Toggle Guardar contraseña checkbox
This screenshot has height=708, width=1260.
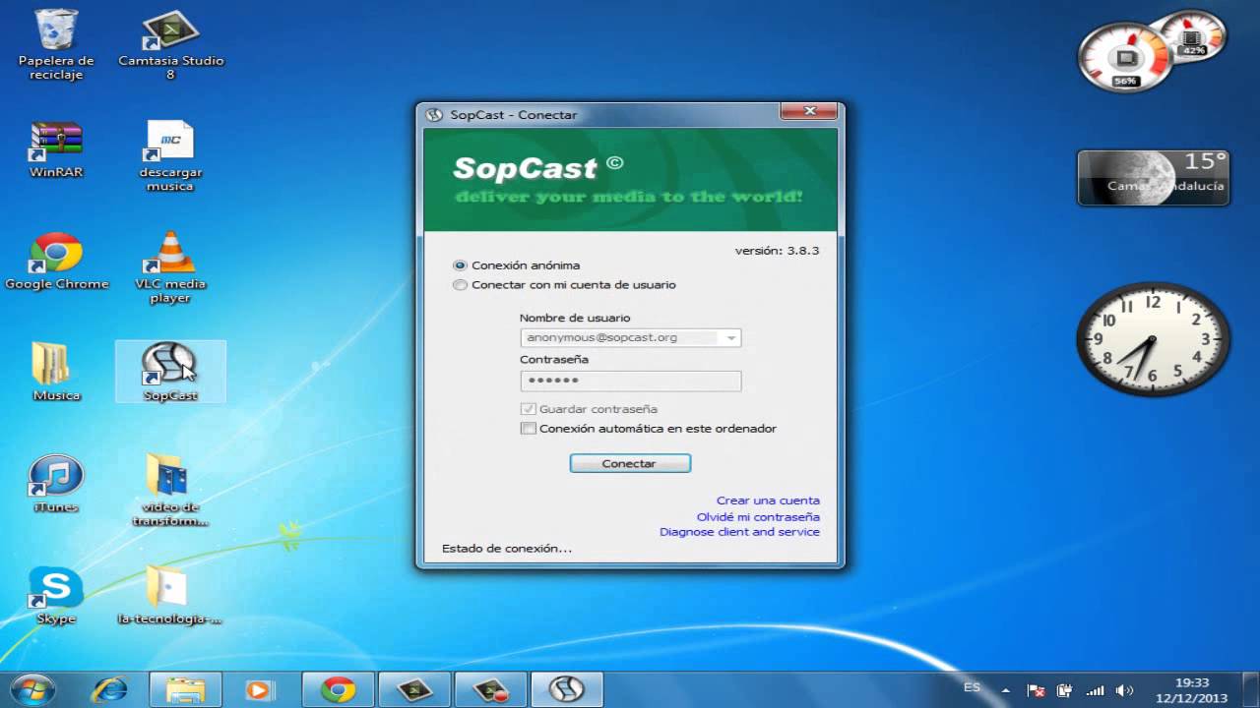point(529,409)
